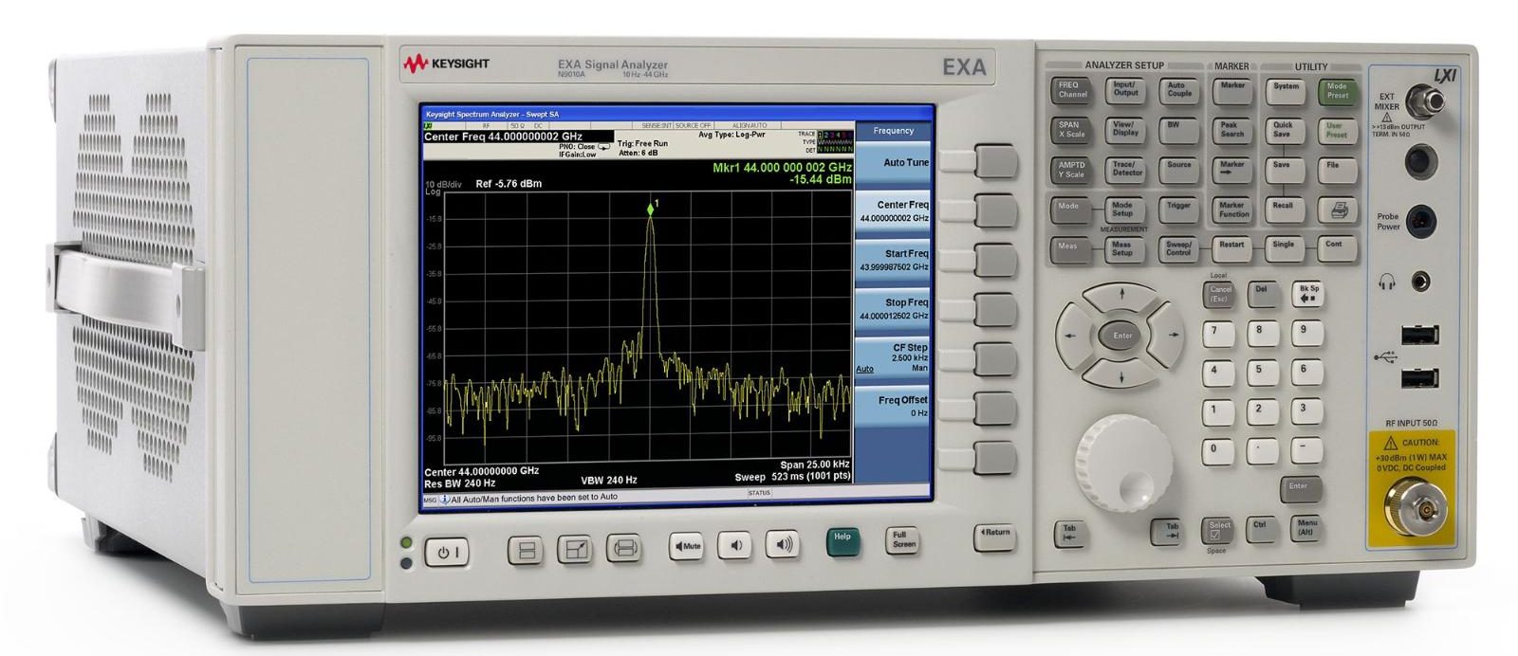Switch to Single sweep
This screenshot has height=656, width=1518.
click(1284, 248)
